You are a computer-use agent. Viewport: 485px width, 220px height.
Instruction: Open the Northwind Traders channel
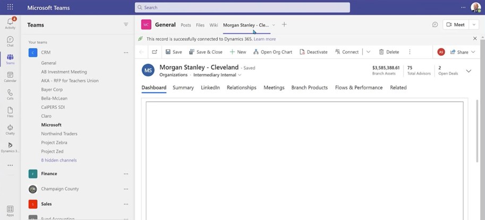click(59, 134)
